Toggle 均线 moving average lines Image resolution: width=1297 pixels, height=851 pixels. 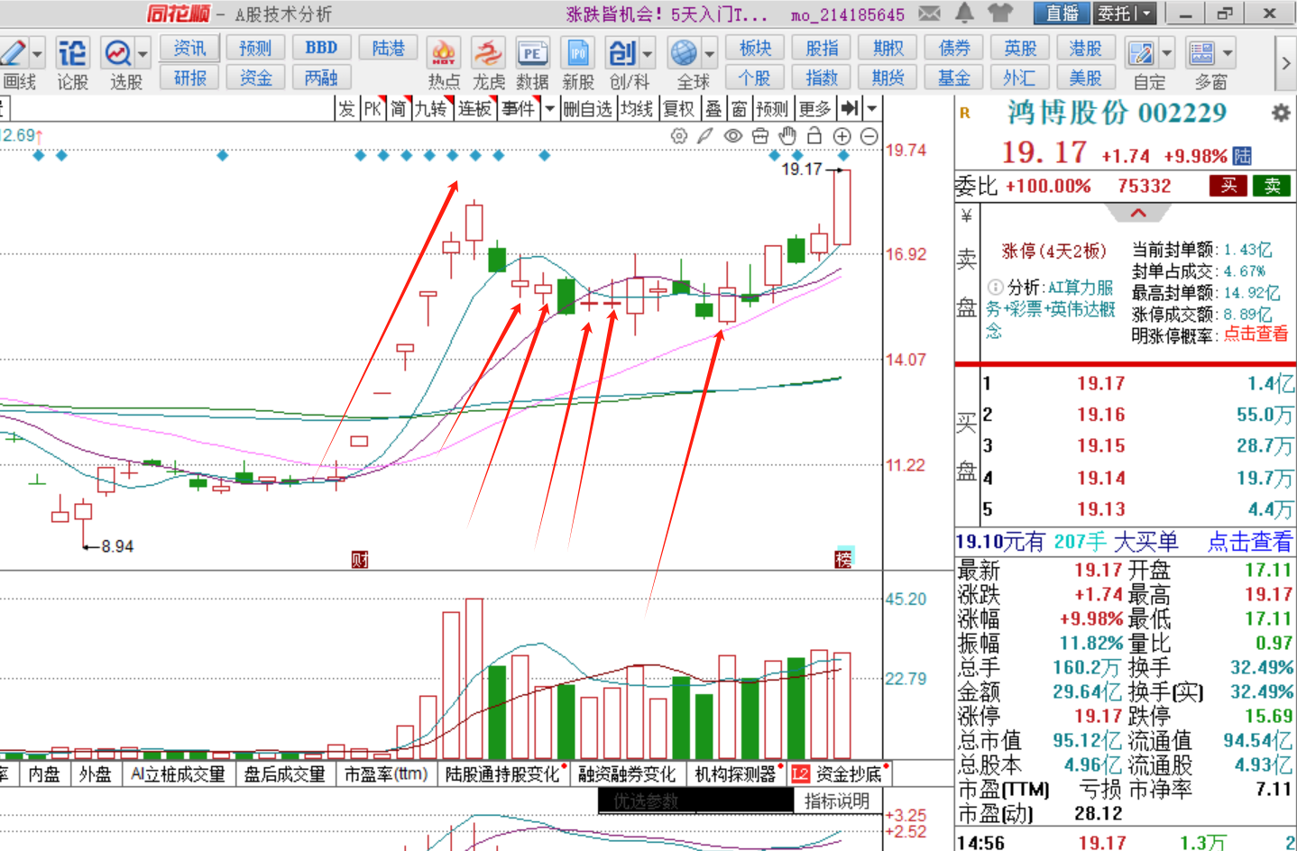[636, 109]
